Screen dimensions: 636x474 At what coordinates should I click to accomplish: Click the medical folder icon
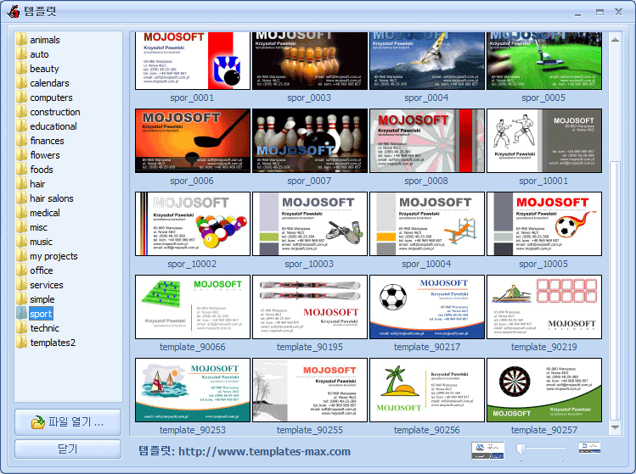tap(21, 213)
